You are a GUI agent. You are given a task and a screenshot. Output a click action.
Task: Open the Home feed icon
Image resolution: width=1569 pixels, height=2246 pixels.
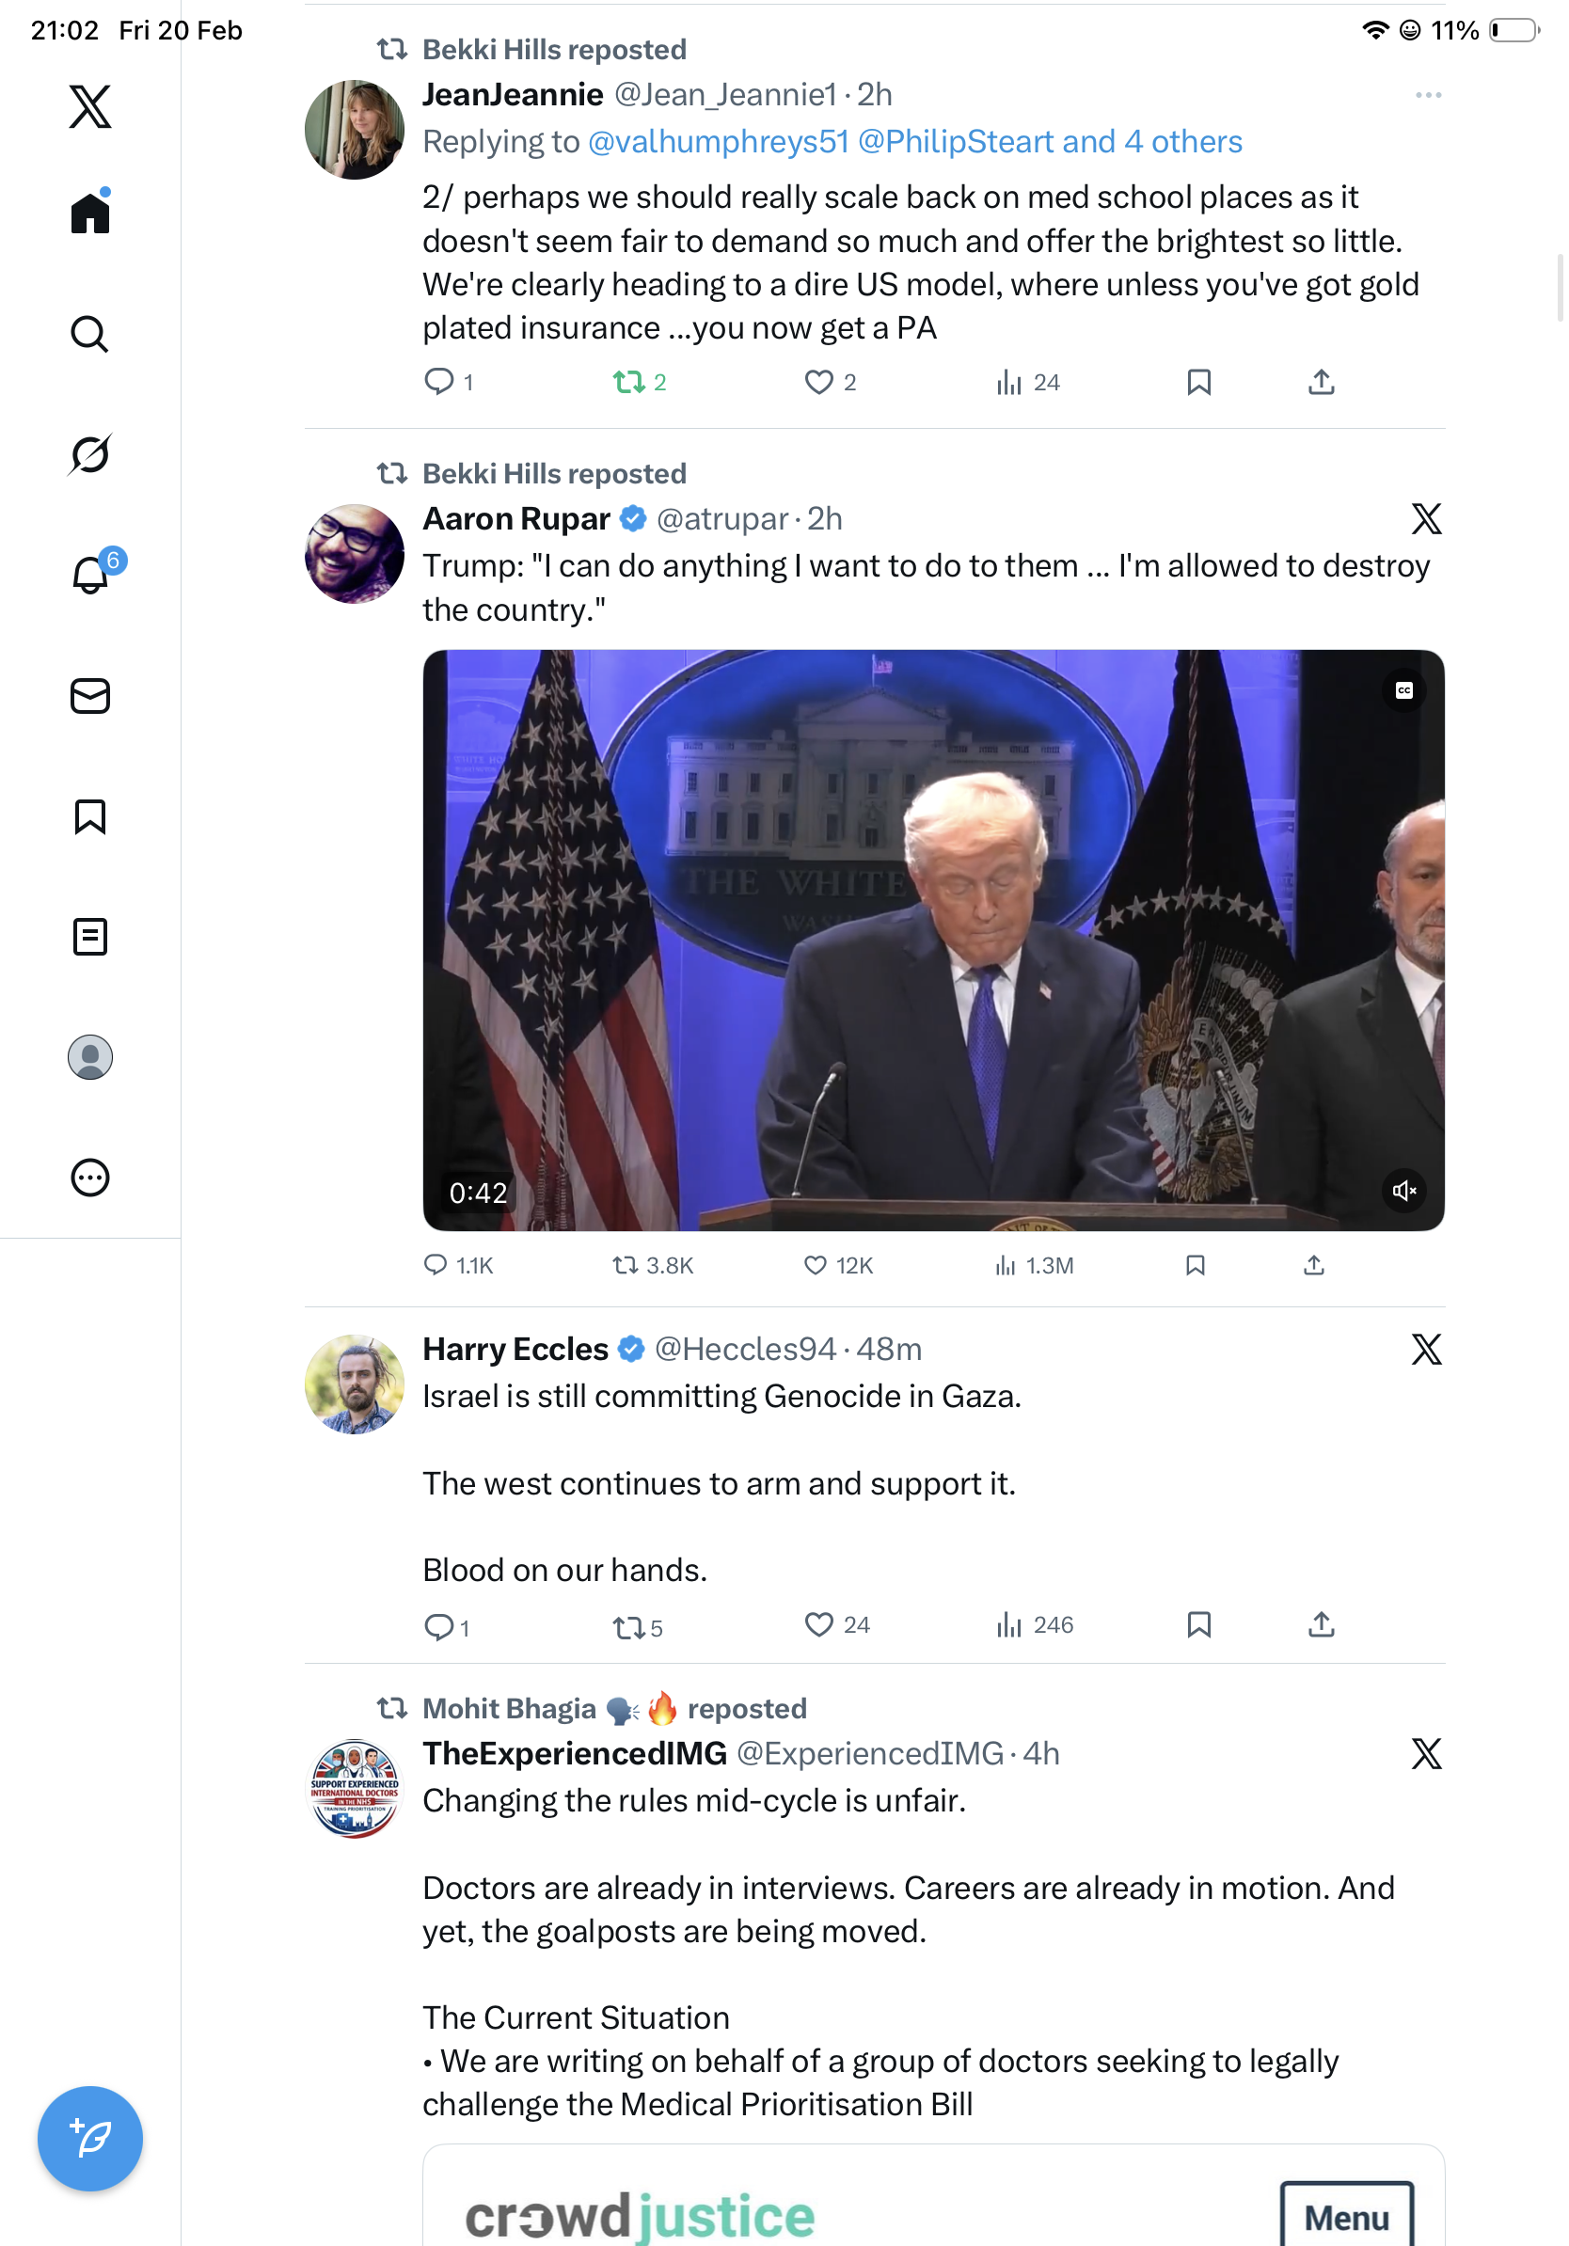pos(90,213)
